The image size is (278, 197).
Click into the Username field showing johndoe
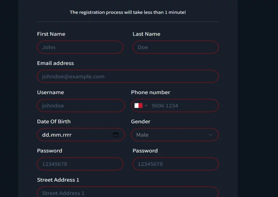click(x=81, y=106)
